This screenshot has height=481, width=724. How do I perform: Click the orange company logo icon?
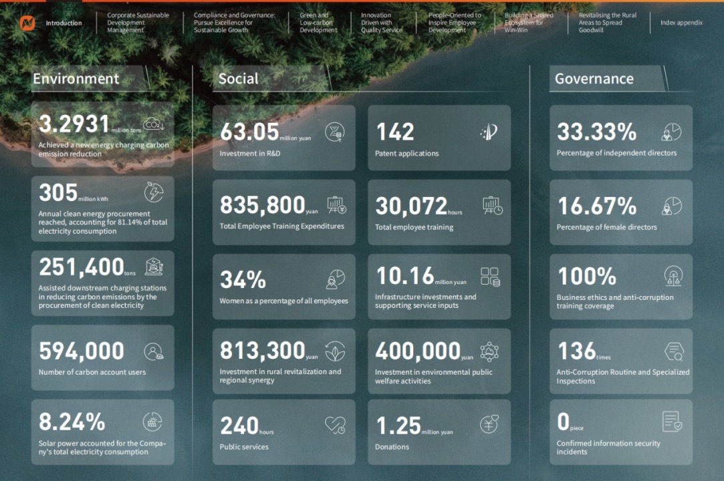click(x=27, y=23)
